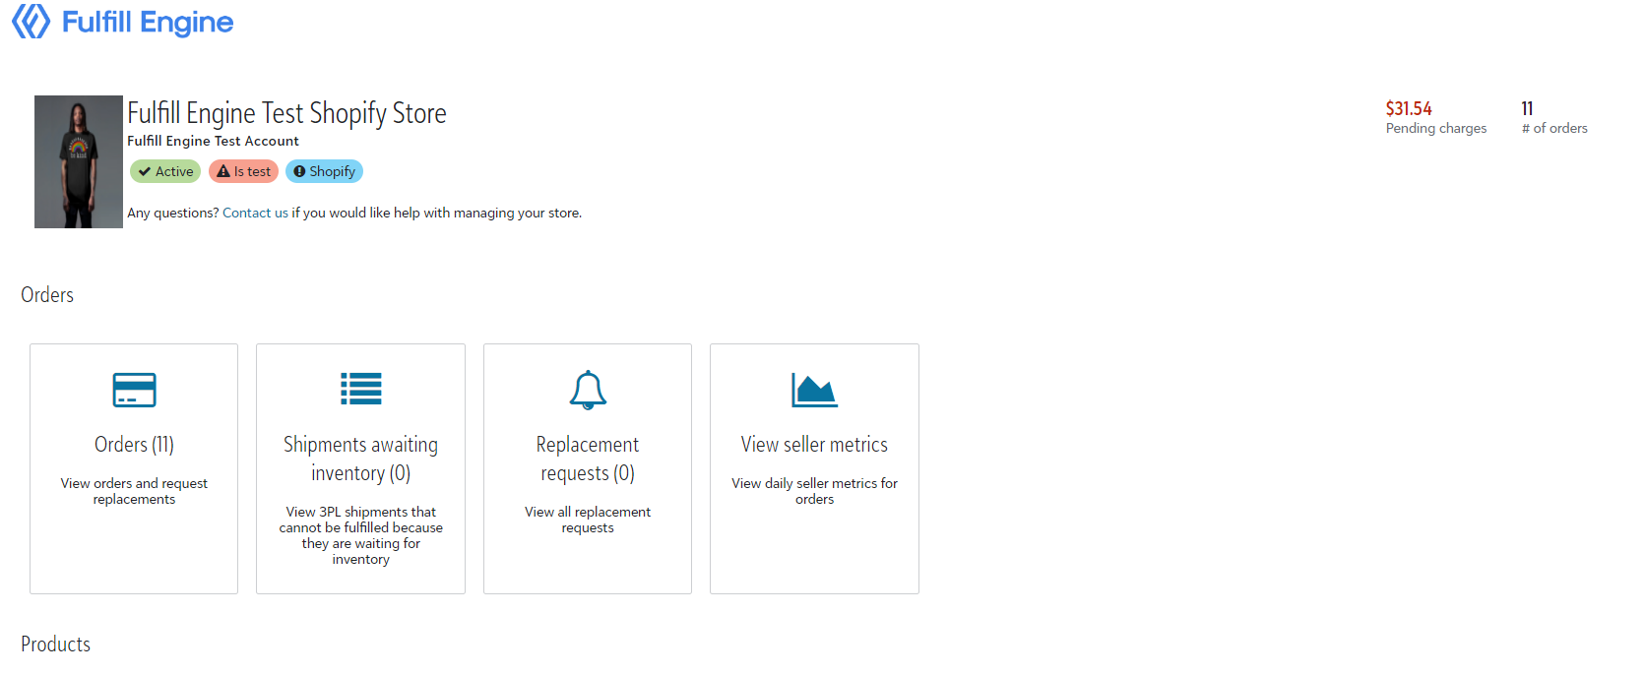Screen dimensions: 1644x675
Task: Click the Fulfill Engine Test Account text
Action: point(213,141)
